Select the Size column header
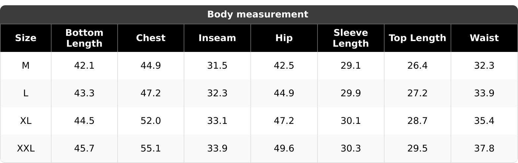 click(x=26, y=38)
